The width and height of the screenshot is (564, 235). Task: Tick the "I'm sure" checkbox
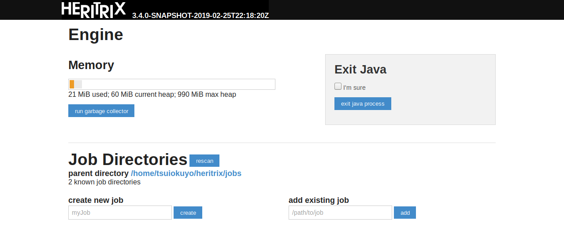click(x=338, y=86)
